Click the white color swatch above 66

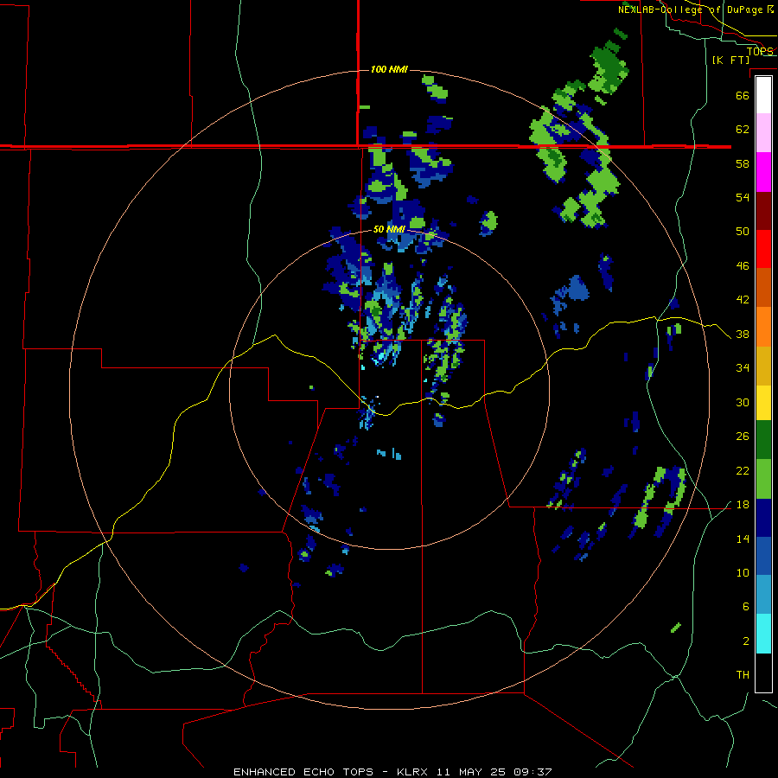(x=763, y=95)
